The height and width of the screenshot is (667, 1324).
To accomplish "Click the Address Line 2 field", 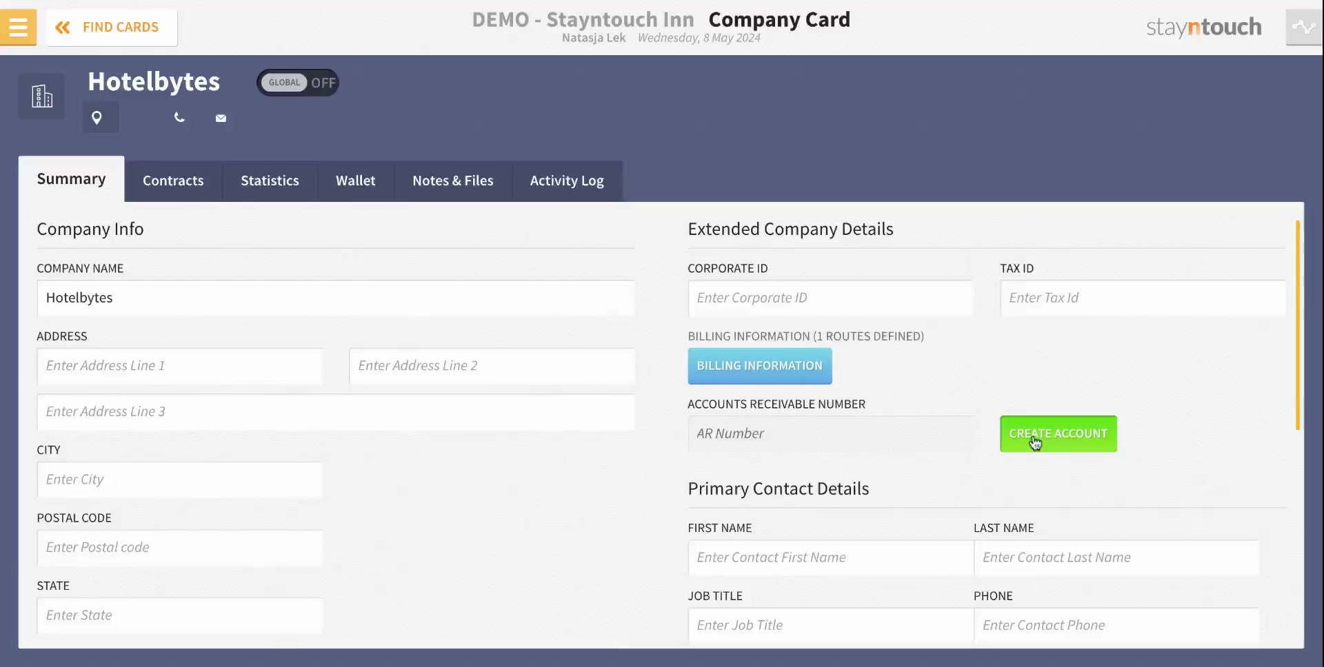I will pos(492,366).
